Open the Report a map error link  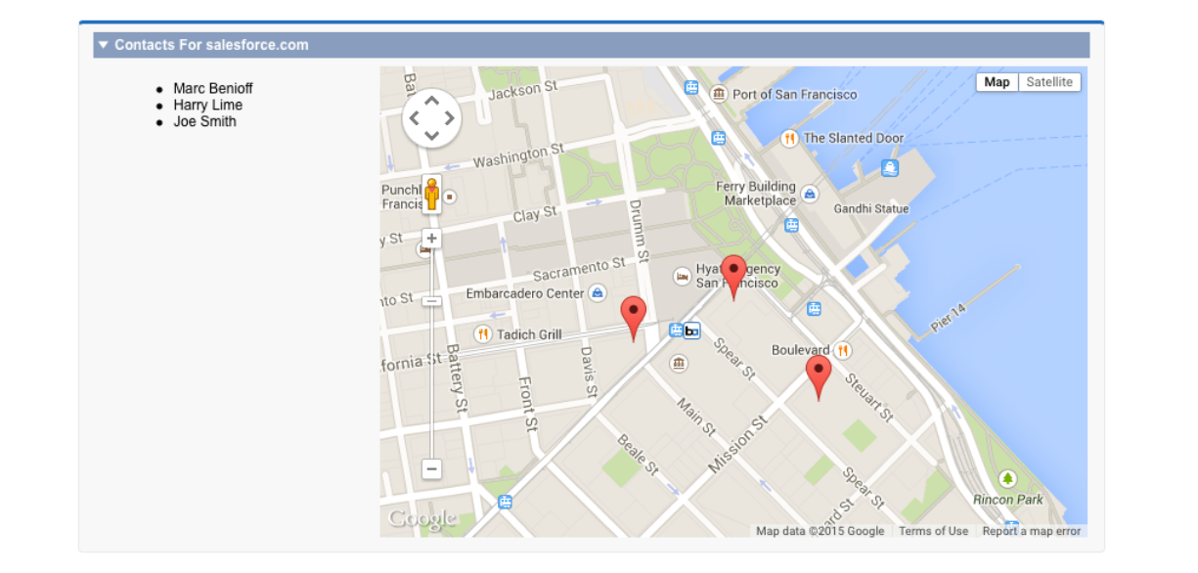[1032, 531]
